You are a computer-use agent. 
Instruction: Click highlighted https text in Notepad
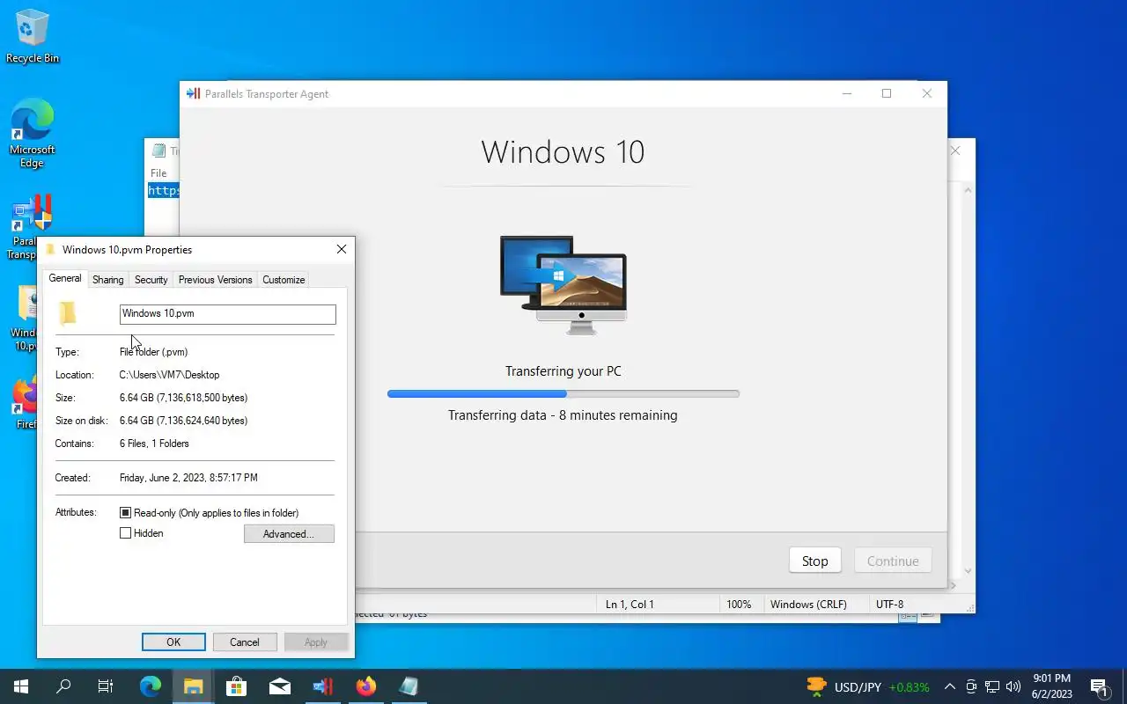click(x=164, y=191)
